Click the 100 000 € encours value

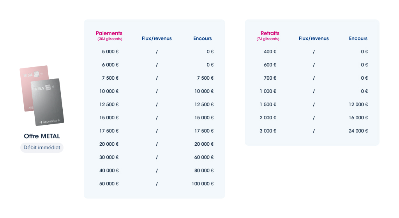click(203, 184)
